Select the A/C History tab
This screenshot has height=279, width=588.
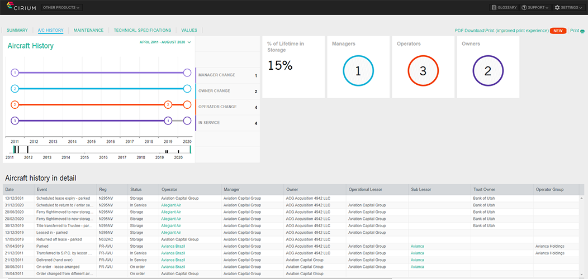tap(51, 30)
